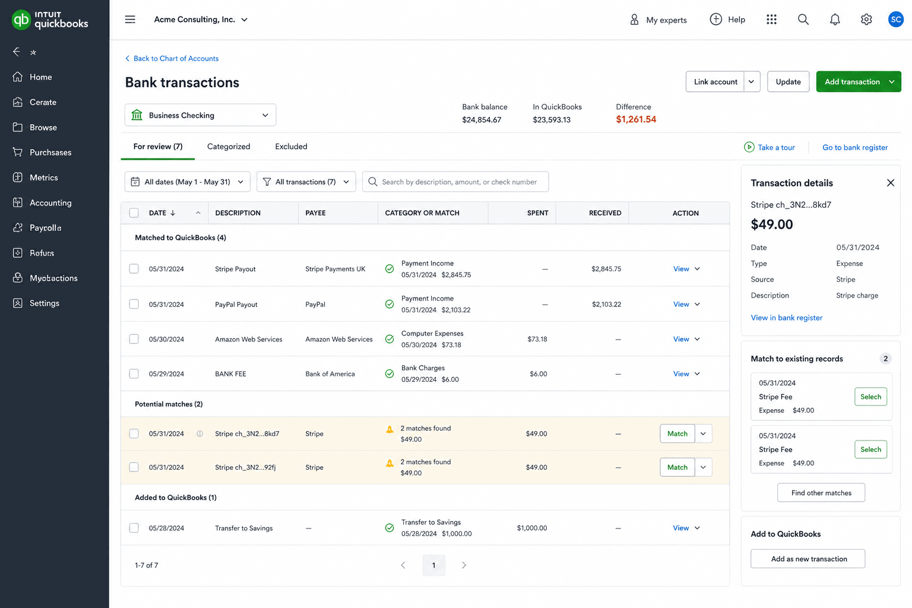
Task: Click warning icon on Stripe ch_3N2...92fj row
Action: tap(389, 463)
